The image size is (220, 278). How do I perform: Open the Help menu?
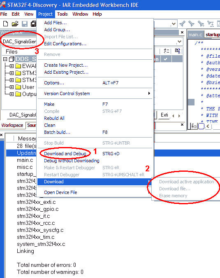pos(97,14)
